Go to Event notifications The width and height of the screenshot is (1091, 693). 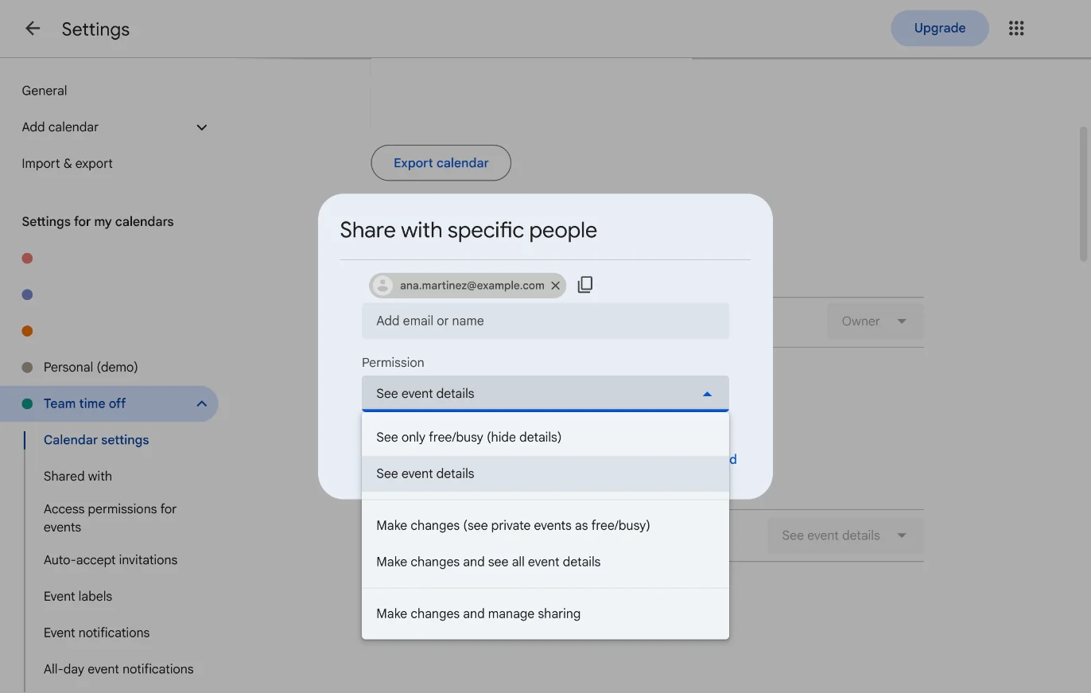click(x=96, y=633)
